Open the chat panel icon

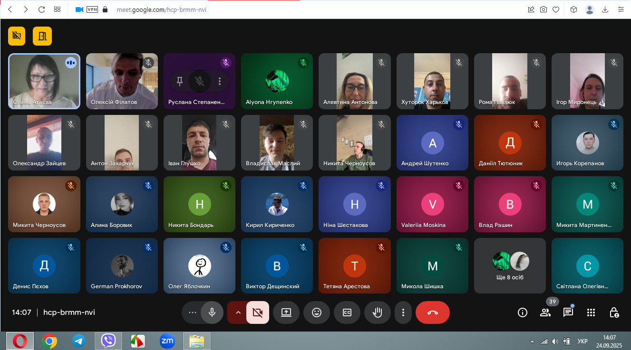(568, 312)
